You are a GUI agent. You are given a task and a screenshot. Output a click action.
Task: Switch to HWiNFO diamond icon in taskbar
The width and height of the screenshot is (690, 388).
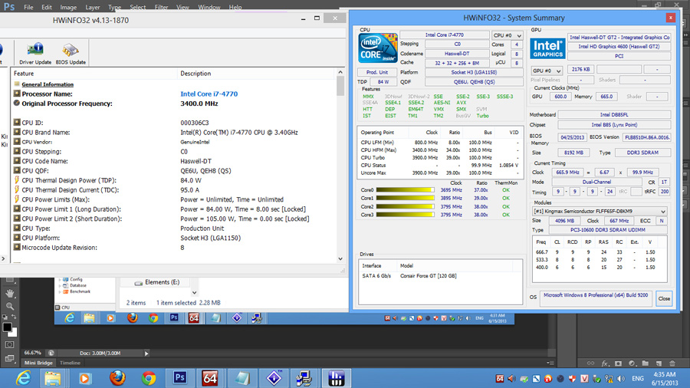[274, 378]
